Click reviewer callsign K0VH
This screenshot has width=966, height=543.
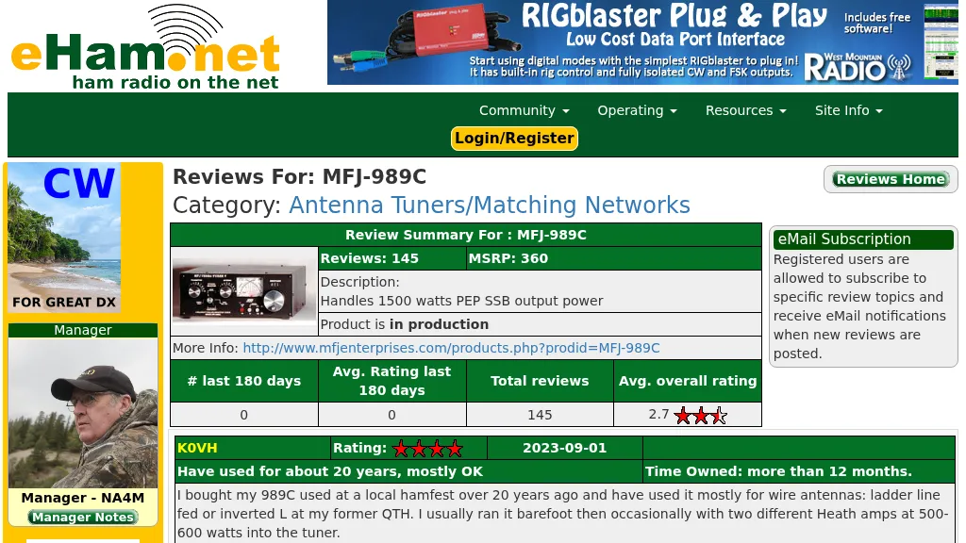point(197,448)
